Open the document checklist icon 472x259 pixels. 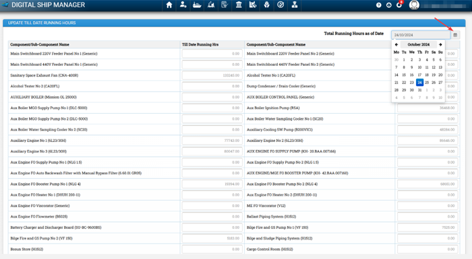(x=225, y=5)
